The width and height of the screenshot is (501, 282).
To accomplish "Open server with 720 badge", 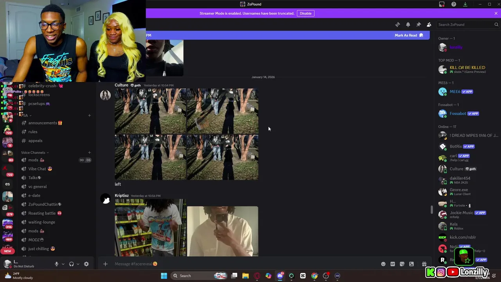I will [x=7, y=130].
